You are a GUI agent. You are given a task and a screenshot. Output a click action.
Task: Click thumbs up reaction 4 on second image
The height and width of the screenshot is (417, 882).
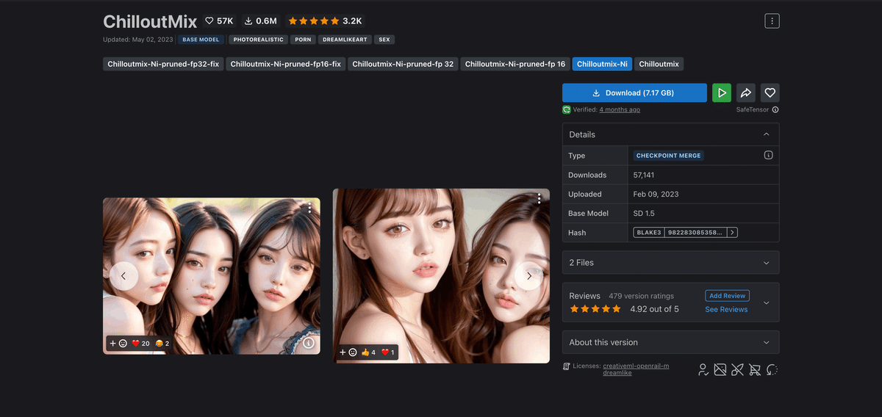[369, 352]
